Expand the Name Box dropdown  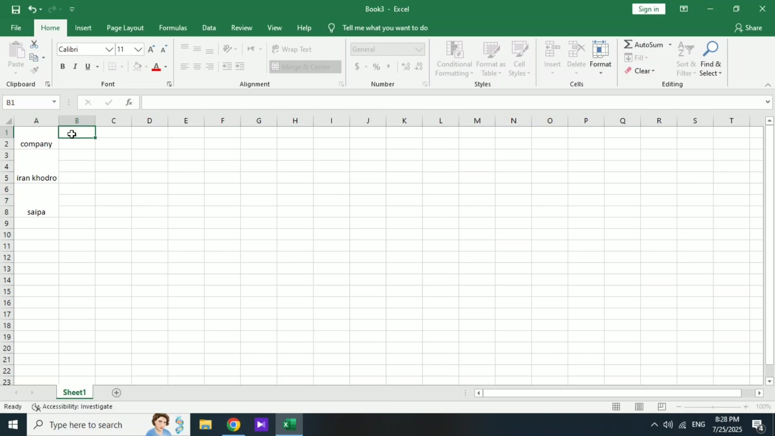[x=54, y=102]
